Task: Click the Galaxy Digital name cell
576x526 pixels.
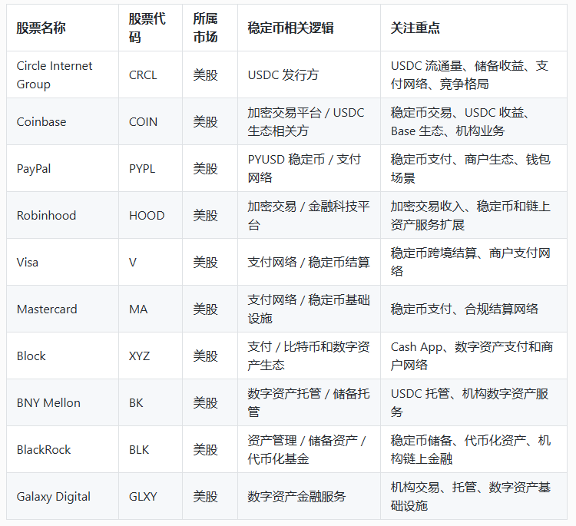Action: [62, 496]
